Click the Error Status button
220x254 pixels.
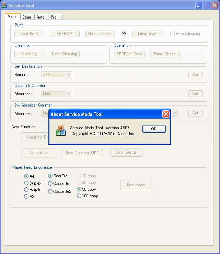126,152
